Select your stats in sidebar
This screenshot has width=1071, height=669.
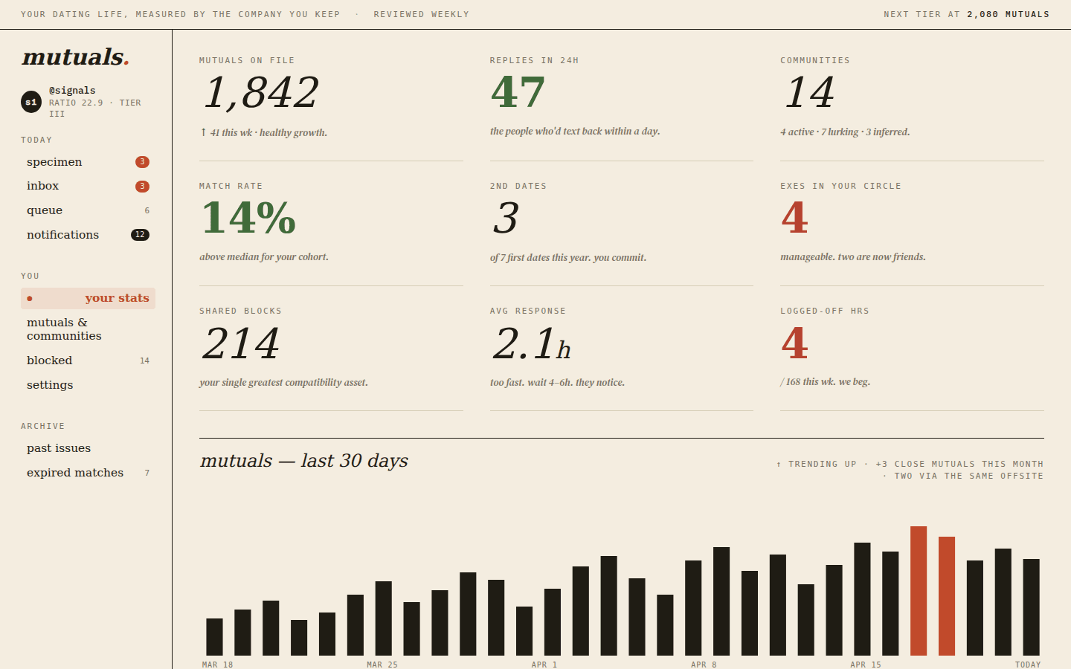88,298
